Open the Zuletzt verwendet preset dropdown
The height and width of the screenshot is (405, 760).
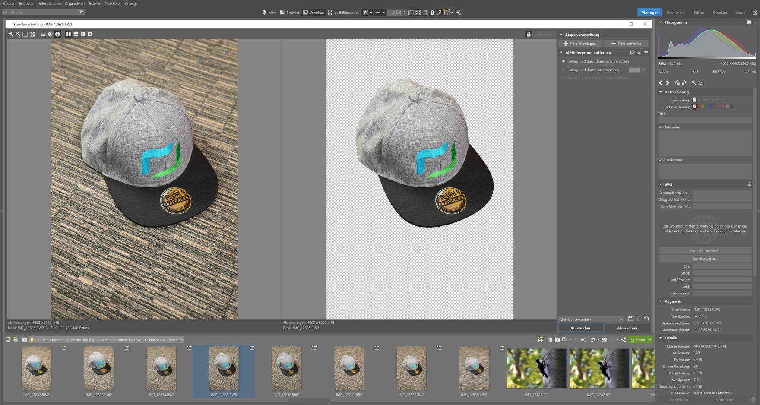point(590,320)
